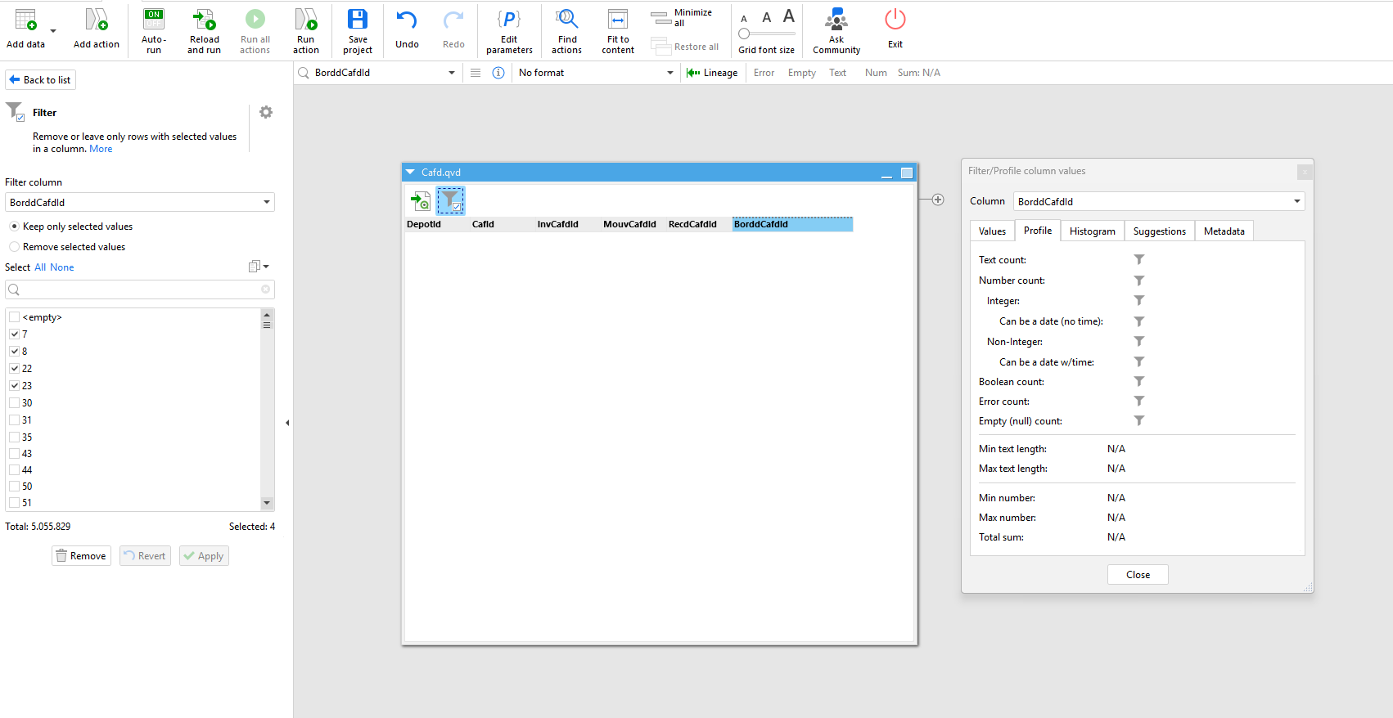1393x718 pixels.
Task: Click Fit to content icon
Action: (x=618, y=20)
